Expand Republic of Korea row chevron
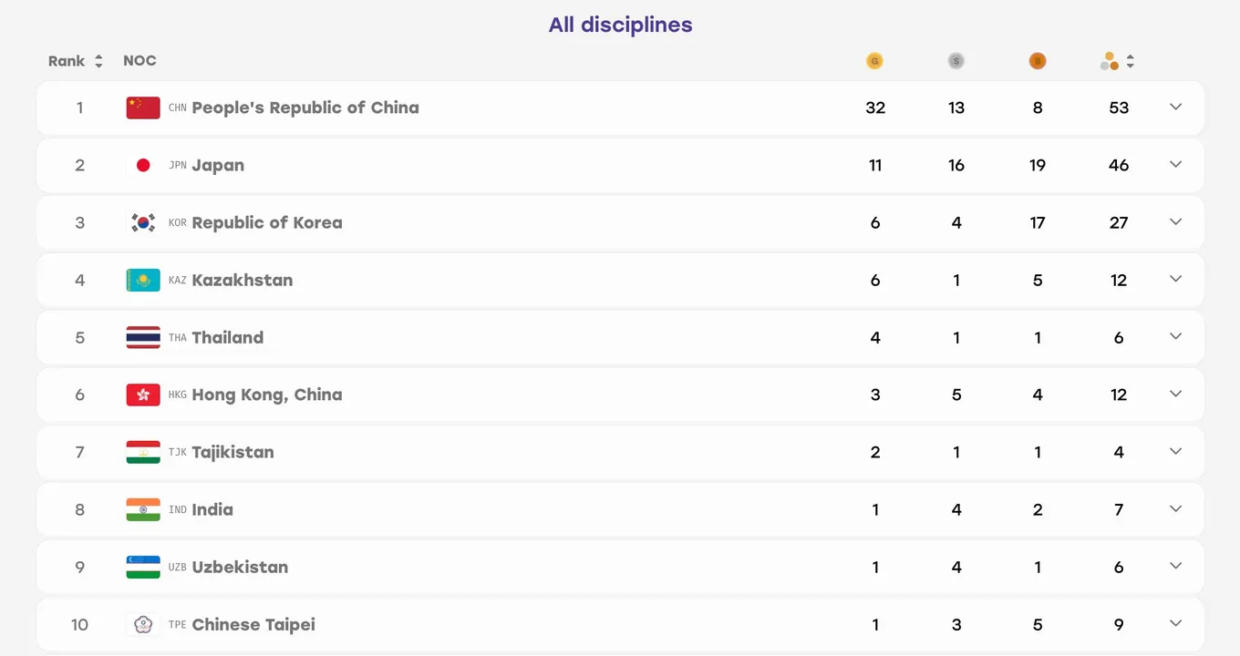 [1175, 221]
